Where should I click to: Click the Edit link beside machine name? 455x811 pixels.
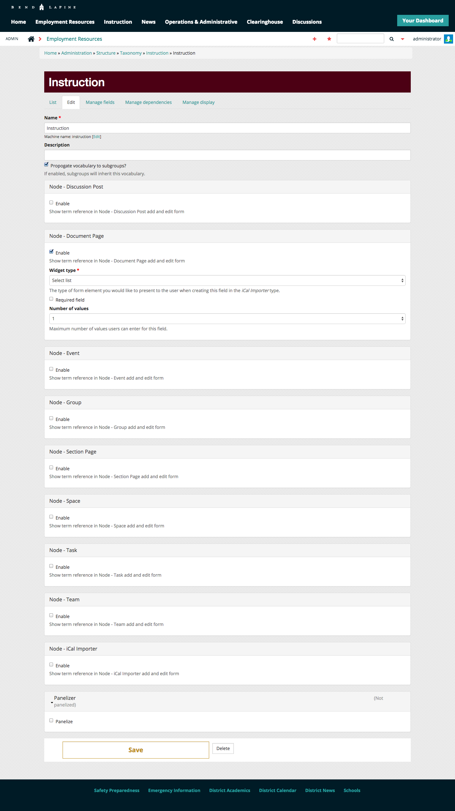(x=96, y=136)
